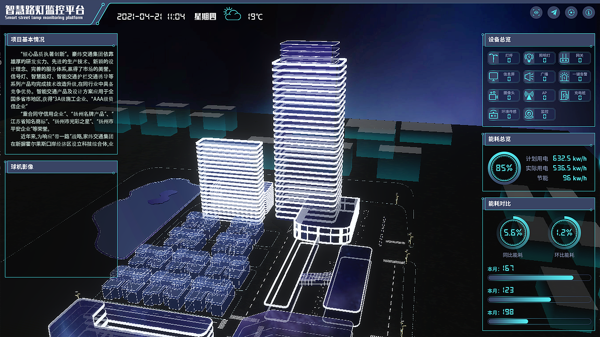Click the eye scan view icon

pos(536,13)
